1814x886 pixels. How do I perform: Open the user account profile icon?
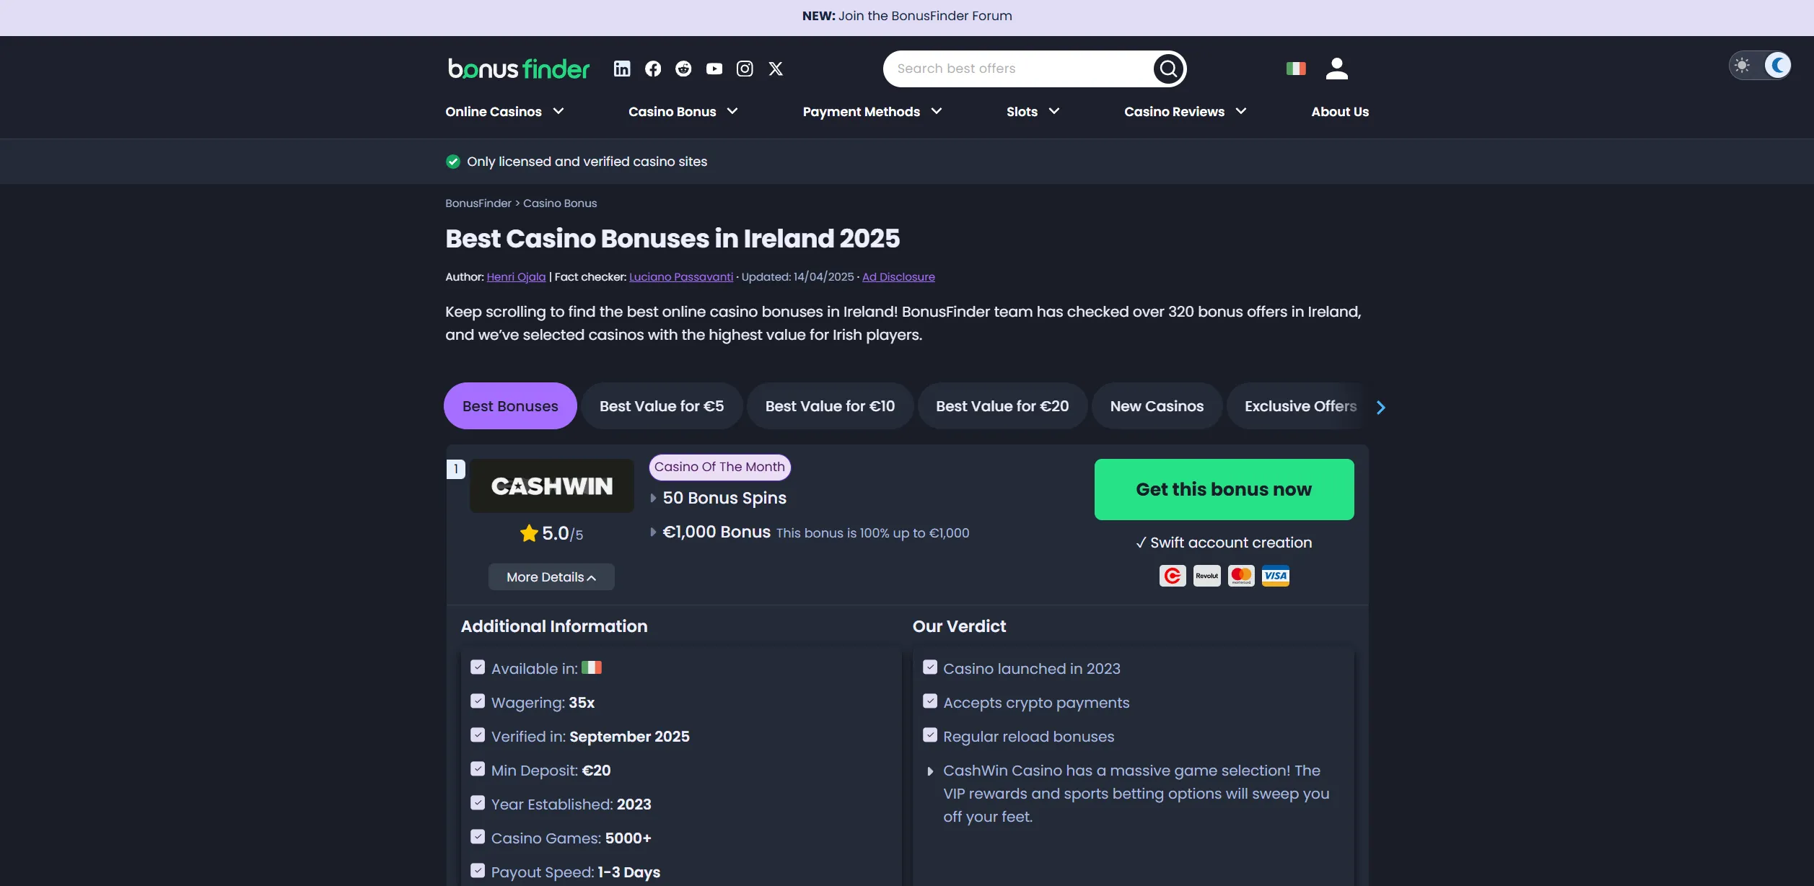[1337, 69]
